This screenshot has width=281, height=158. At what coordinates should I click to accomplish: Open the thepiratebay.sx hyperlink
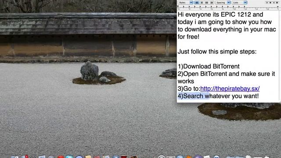230,89
